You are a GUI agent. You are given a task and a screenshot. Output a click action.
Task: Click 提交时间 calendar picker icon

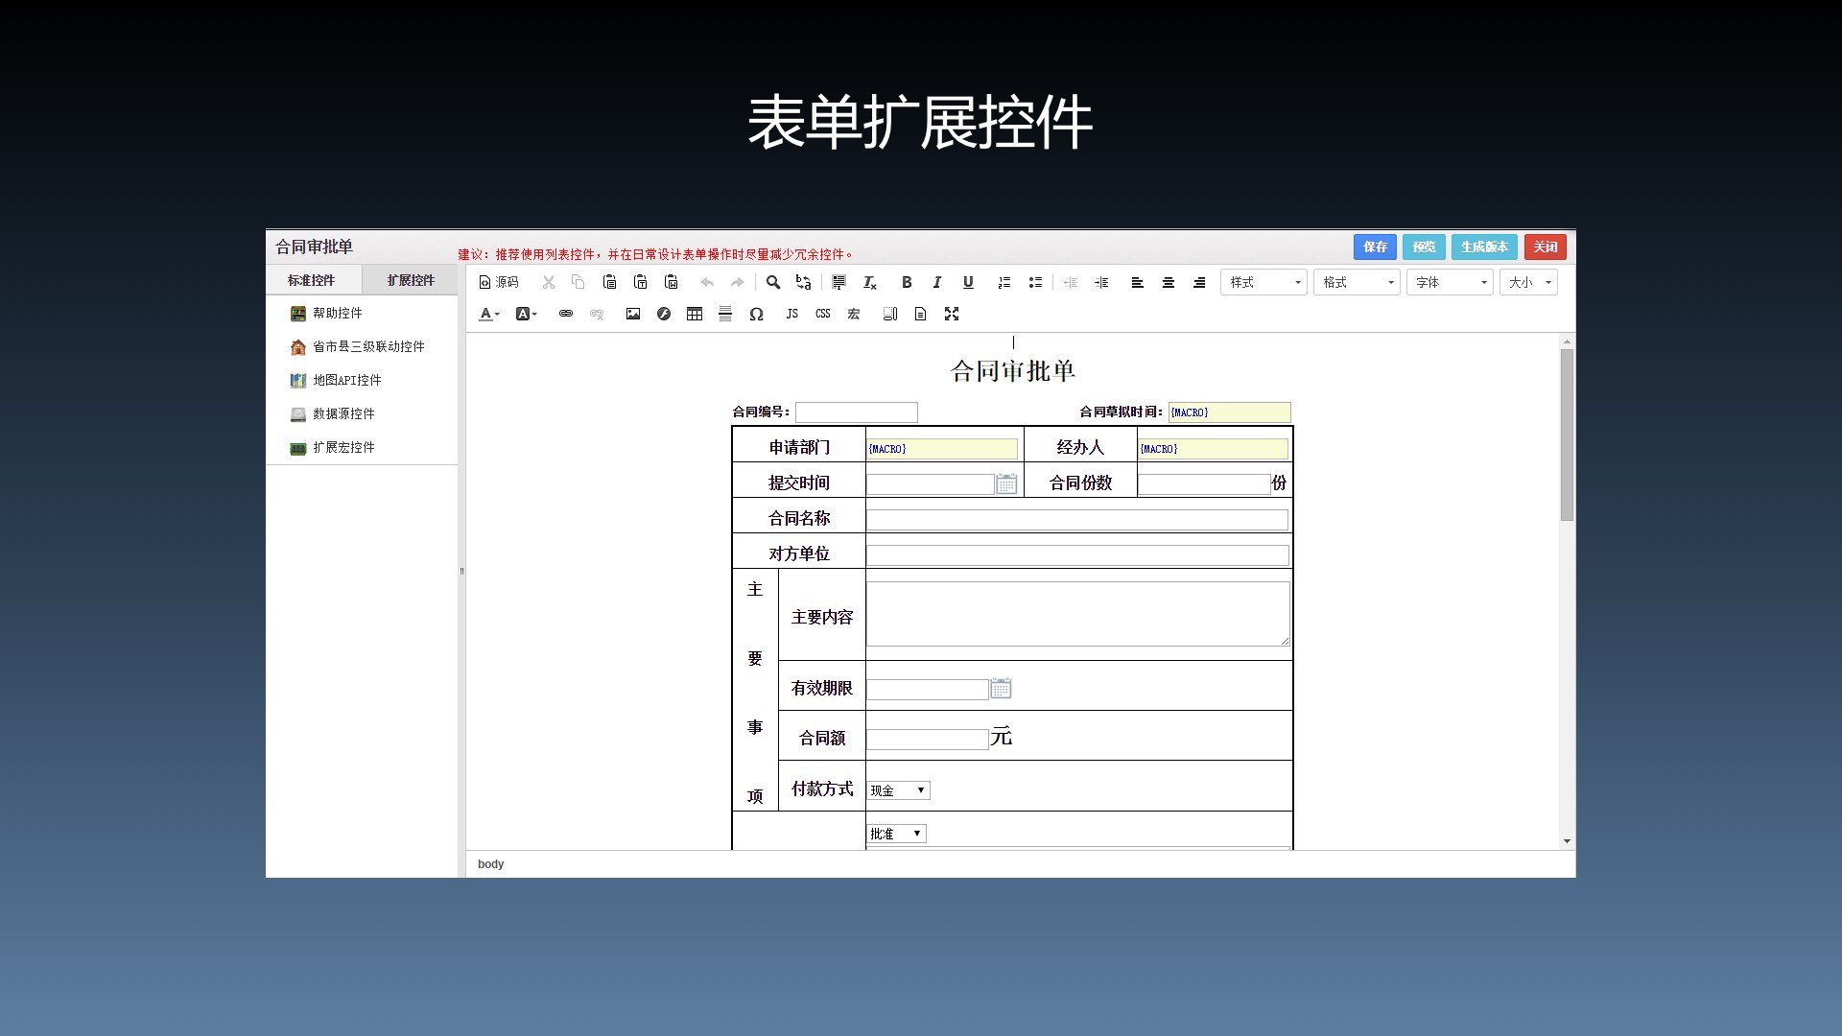point(1004,483)
